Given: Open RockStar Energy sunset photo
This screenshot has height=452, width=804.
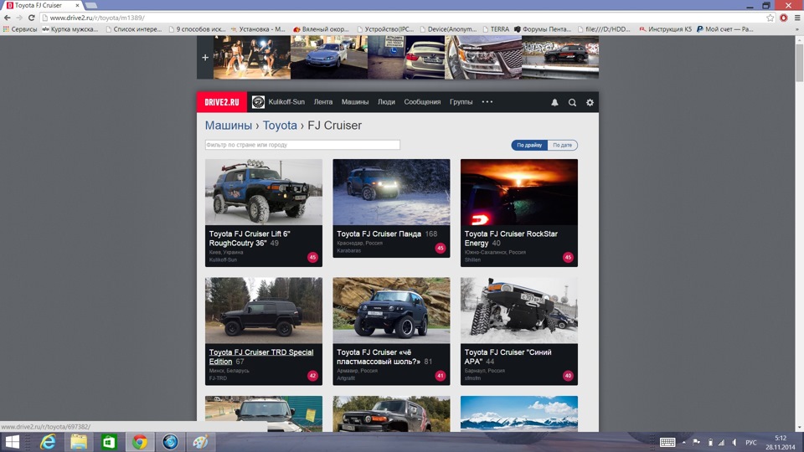Looking at the screenshot, I should coord(519,193).
